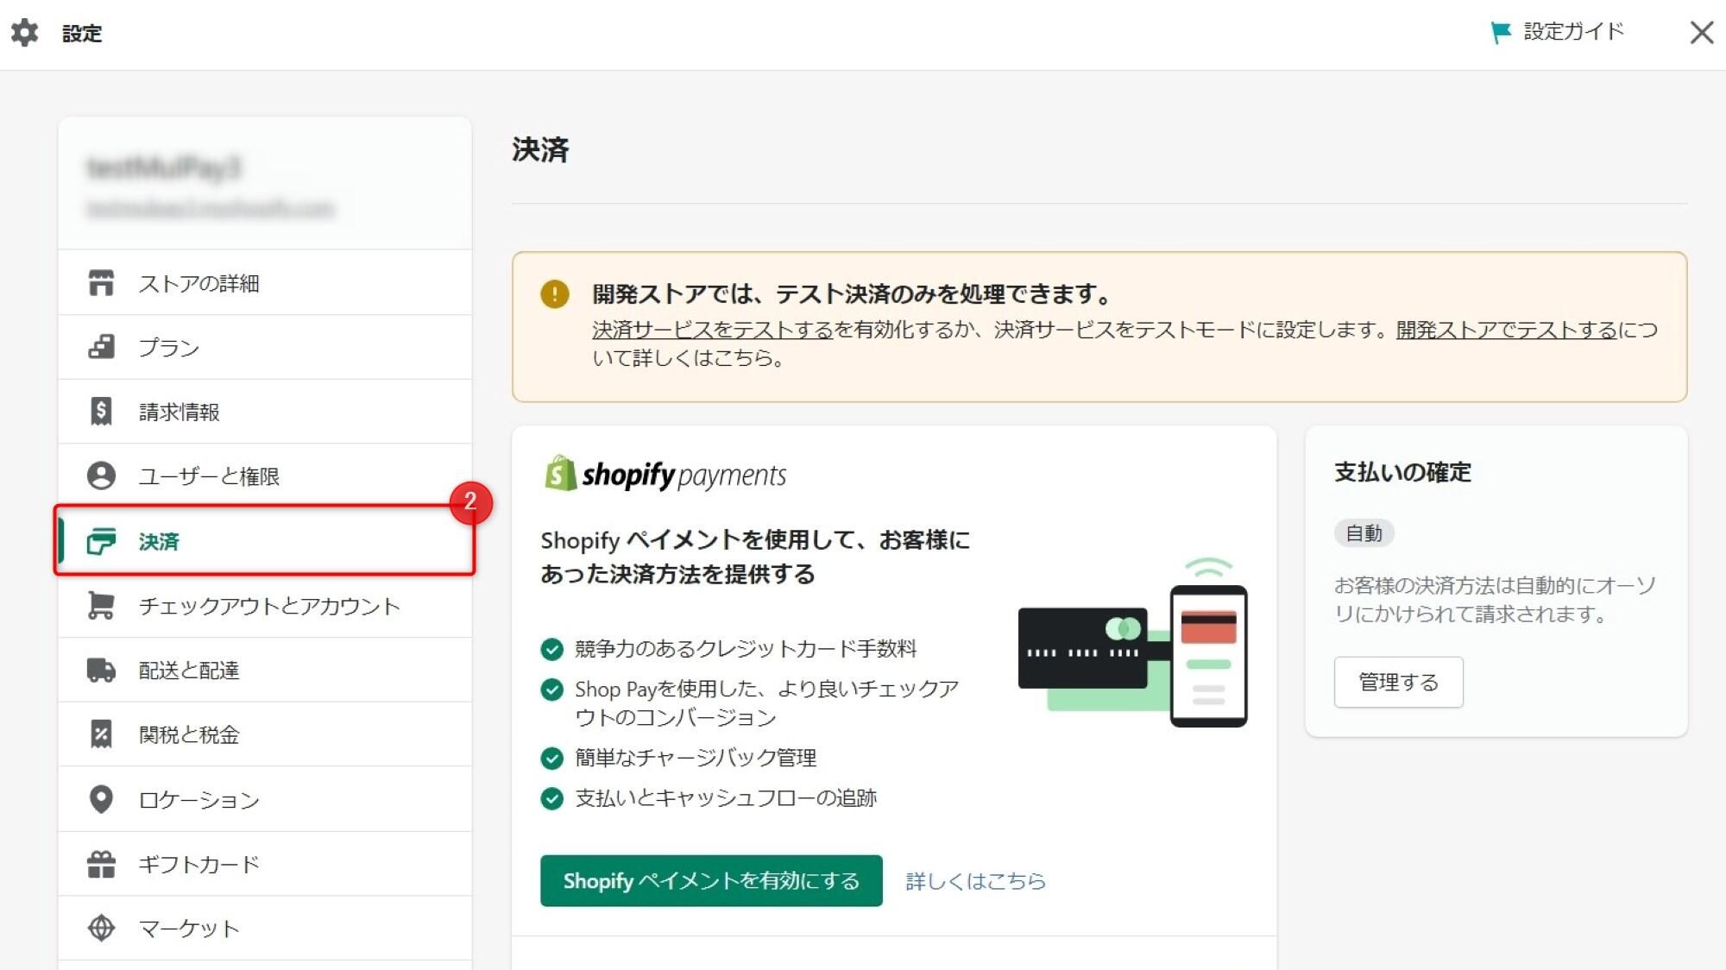Screen dimensions: 1726x970
Task: Click the truck icon next to 配送と配達
Action: click(x=102, y=671)
